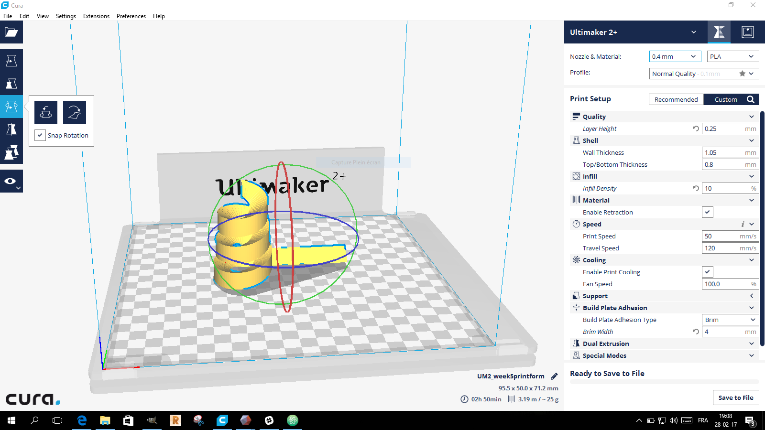The height and width of the screenshot is (430, 765).
Task: Toggle Enable Retraction checkbox
Action: click(708, 212)
